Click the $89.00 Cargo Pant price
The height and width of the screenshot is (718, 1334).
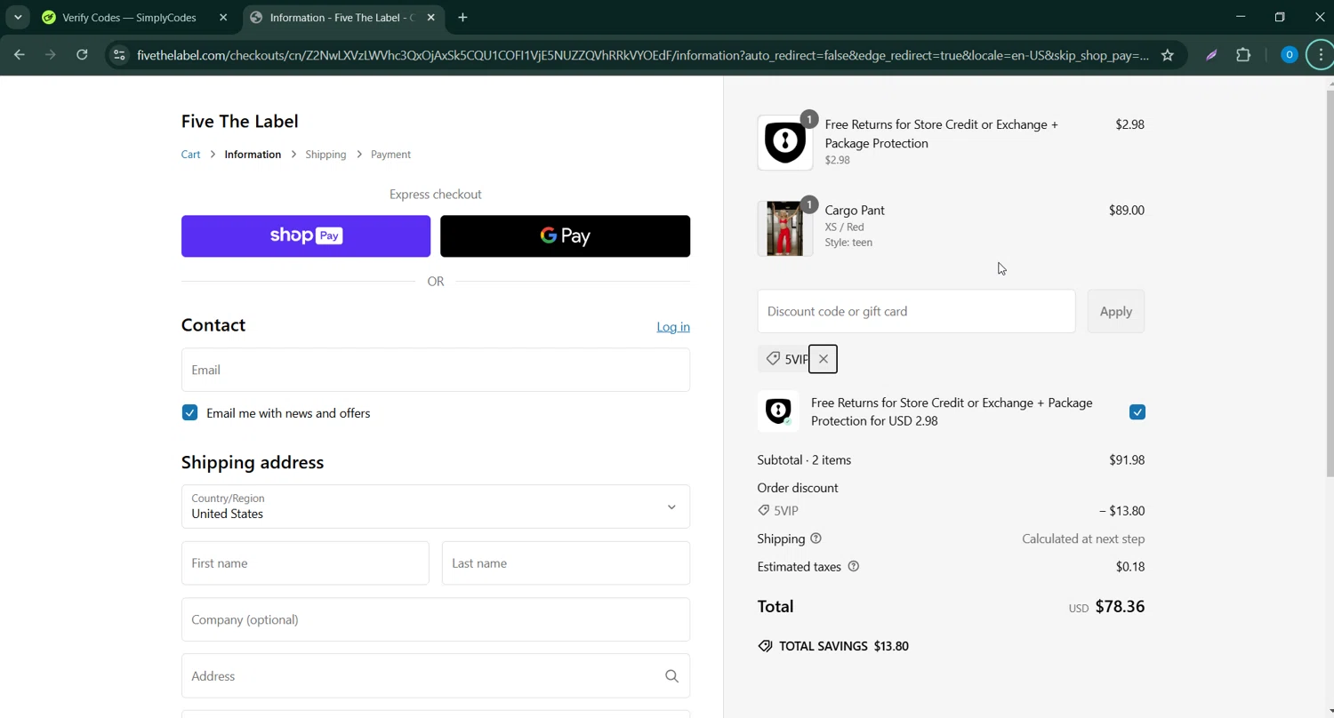pyautogui.click(x=1127, y=211)
